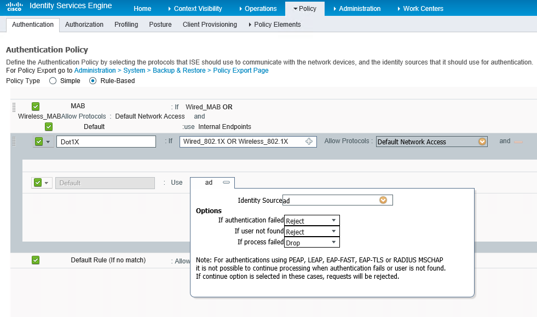Click the orange arrow icon in the Identity Source field
The image size is (537, 317).
pyautogui.click(x=383, y=200)
